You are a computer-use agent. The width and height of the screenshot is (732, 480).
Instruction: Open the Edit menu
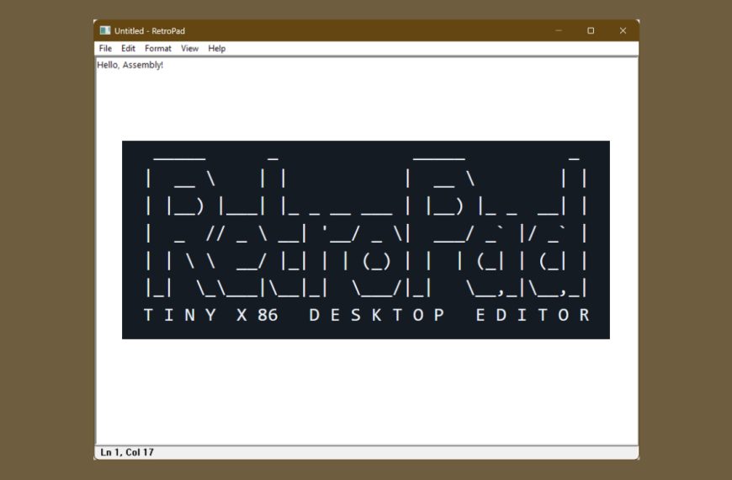(128, 48)
